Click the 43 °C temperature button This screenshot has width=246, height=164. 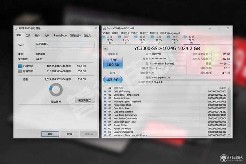tap(113, 80)
